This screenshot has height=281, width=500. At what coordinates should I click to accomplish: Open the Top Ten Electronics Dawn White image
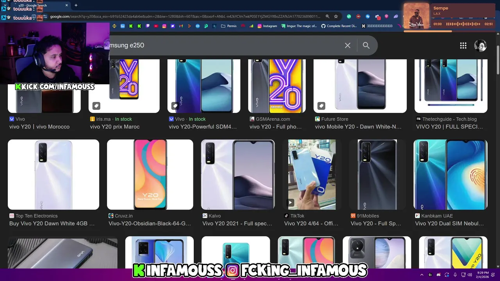54,174
